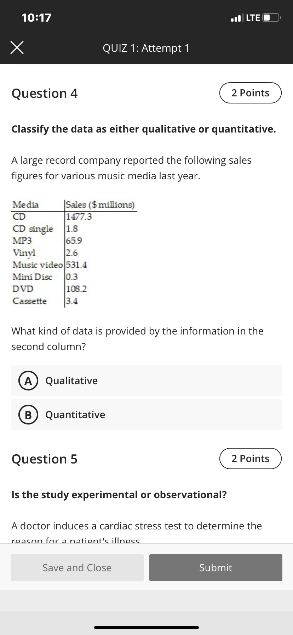Tap the battery indicator icon
This screenshot has height=635, width=293.
tap(272, 17)
